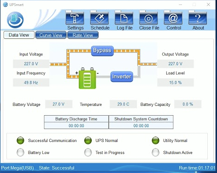Click the Temperature label
This screenshot has width=217, height=173.
[x=91, y=105]
